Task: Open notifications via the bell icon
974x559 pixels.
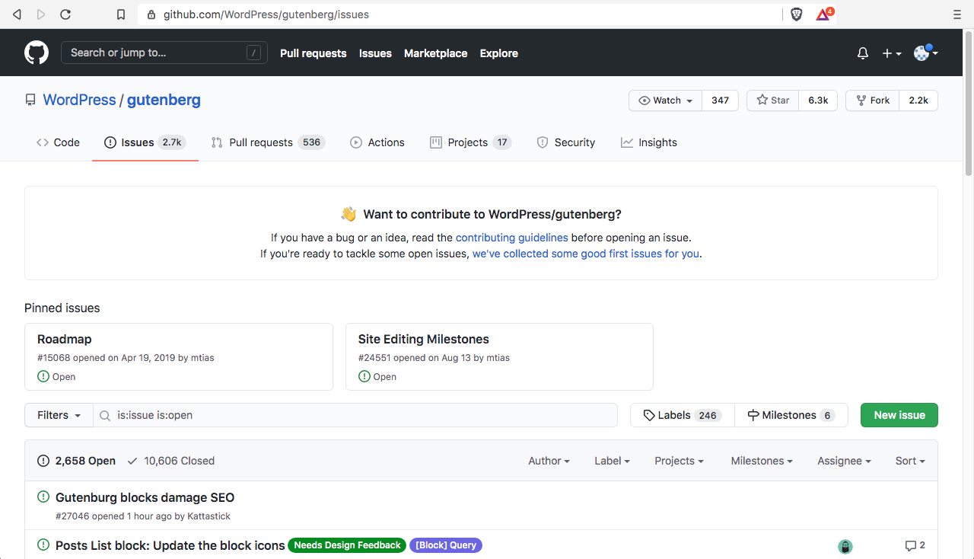Action: pos(862,53)
